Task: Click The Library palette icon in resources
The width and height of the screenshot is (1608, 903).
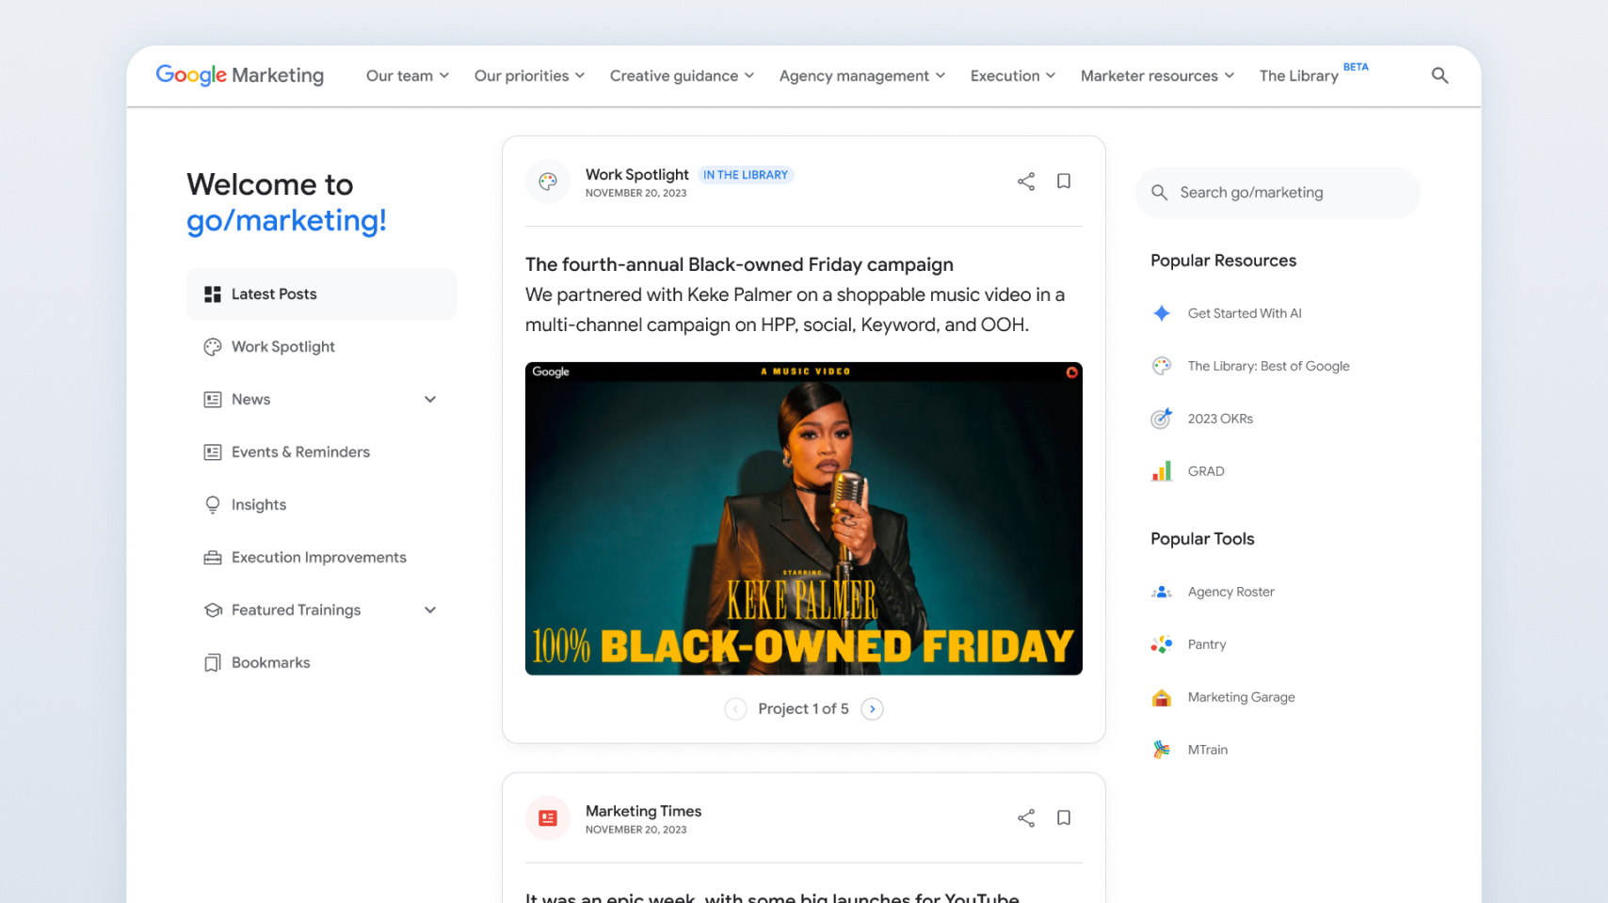Action: [x=1162, y=366]
